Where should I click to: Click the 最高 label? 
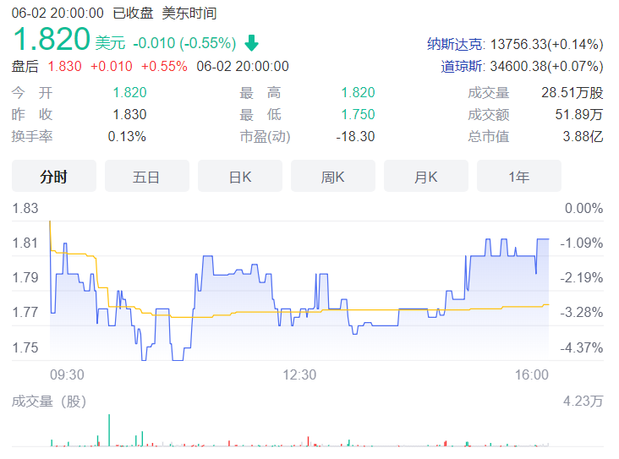[260, 93]
